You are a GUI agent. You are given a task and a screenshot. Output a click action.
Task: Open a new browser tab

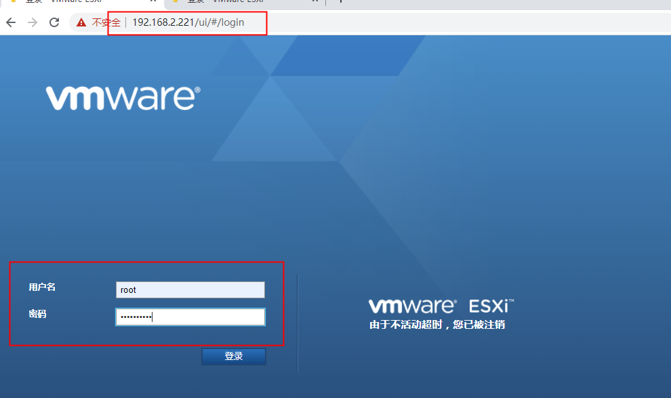click(341, 1)
